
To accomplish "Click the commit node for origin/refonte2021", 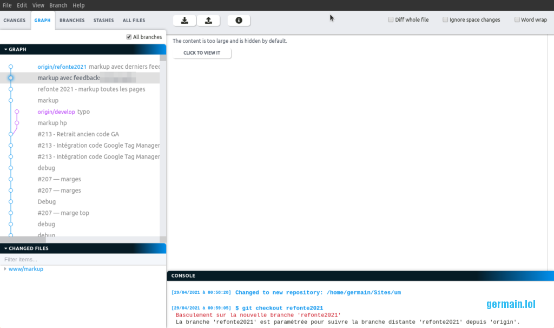I will pyautogui.click(x=11, y=67).
